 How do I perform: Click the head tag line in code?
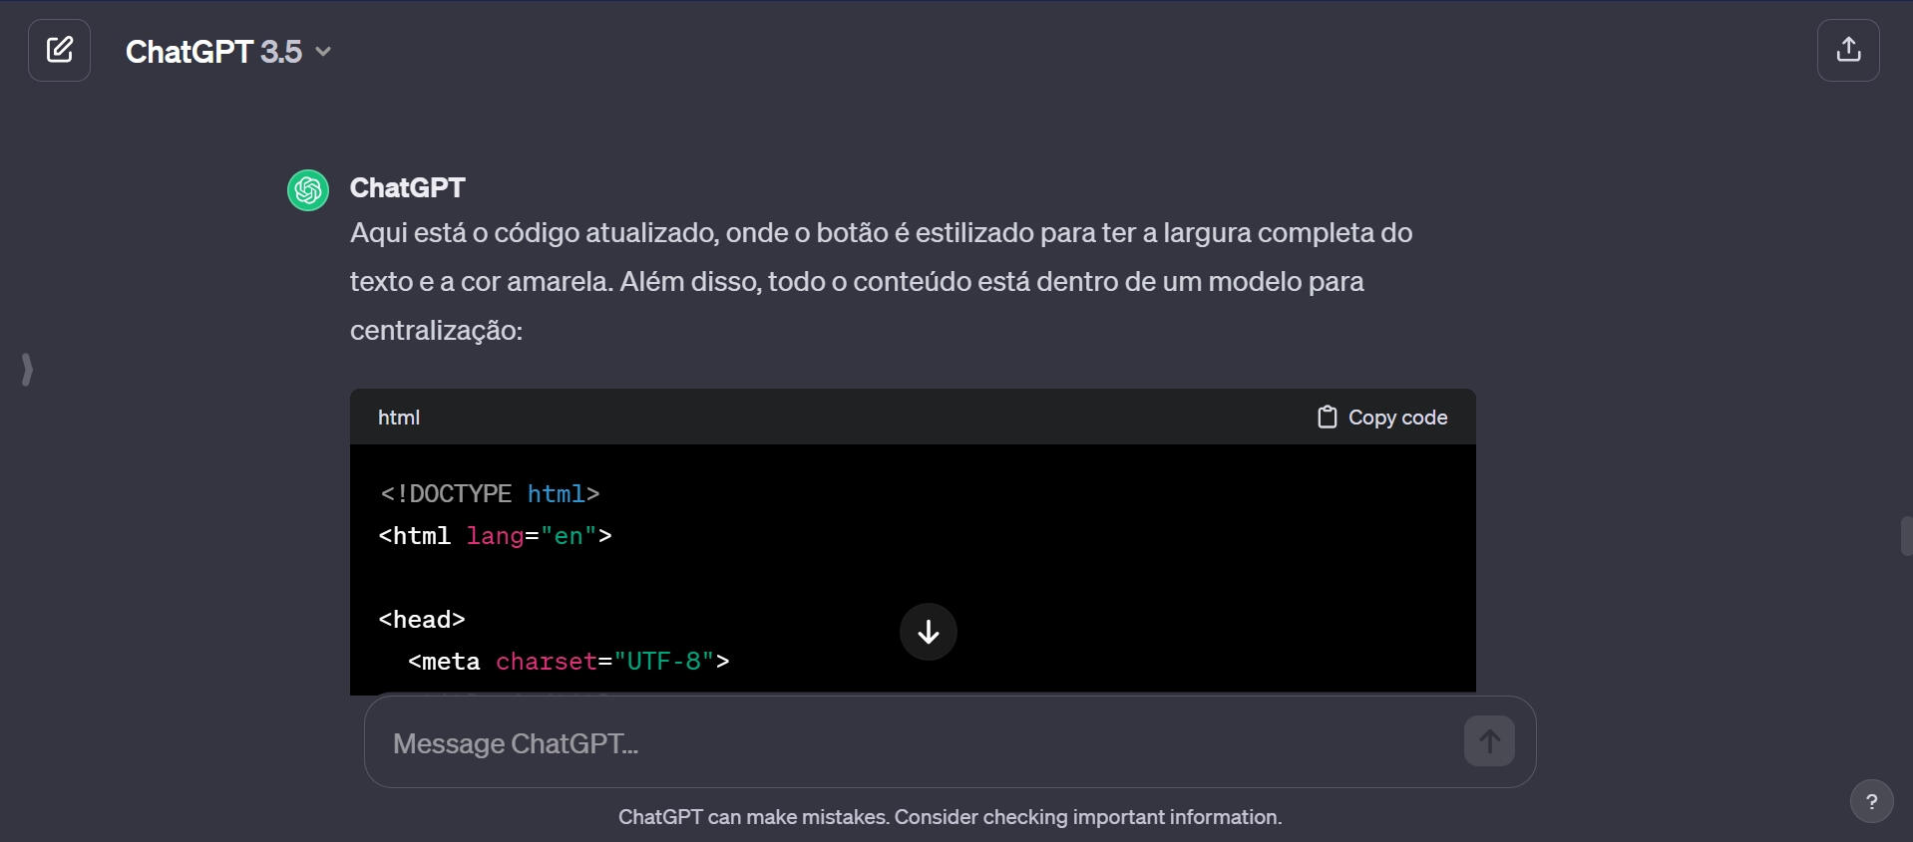[x=422, y=620]
